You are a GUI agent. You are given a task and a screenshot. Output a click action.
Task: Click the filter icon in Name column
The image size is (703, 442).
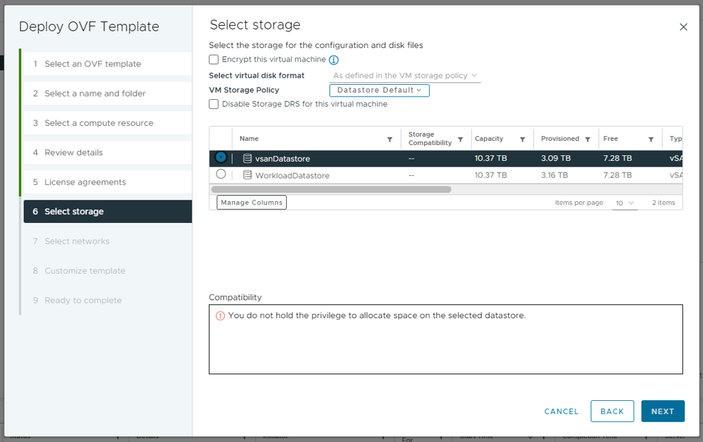[390, 140]
